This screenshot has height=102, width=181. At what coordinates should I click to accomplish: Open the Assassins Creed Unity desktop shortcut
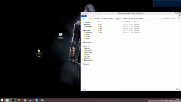point(61,36)
